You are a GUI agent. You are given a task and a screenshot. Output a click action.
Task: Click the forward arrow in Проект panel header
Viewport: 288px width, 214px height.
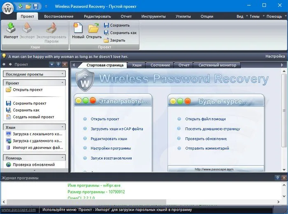coord(10,64)
